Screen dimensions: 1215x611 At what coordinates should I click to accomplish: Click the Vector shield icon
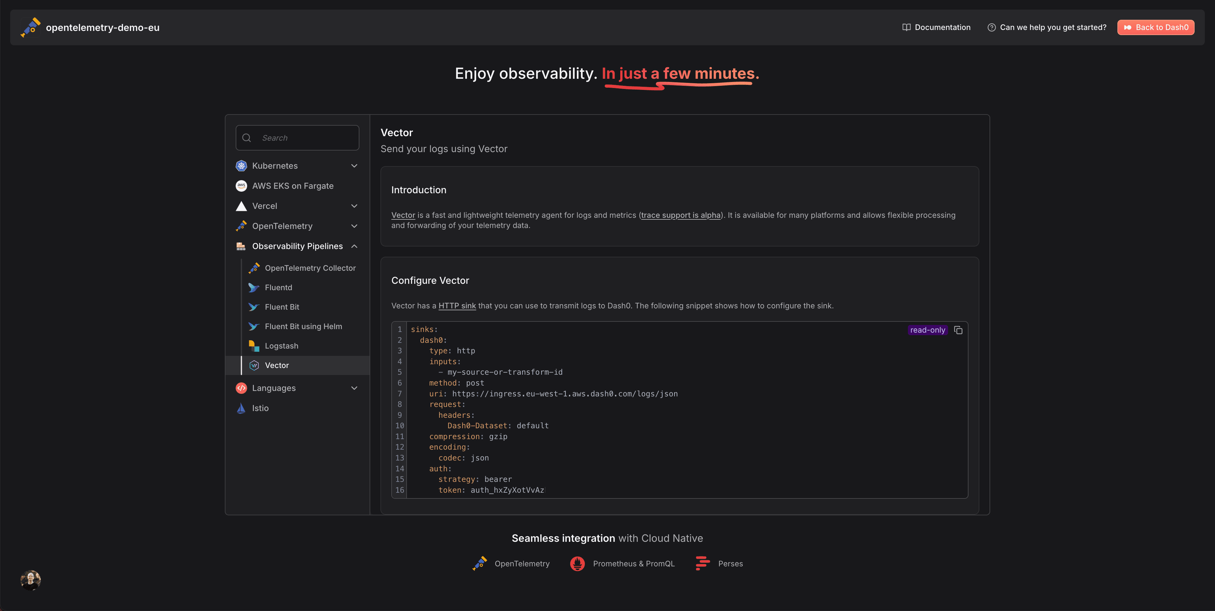(254, 365)
